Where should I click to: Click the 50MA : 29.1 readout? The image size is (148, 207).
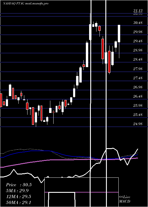click(x=18, y=202)
